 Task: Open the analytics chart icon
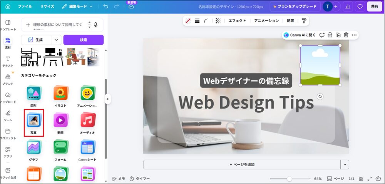pyautogui.click(x=348, y=7)
